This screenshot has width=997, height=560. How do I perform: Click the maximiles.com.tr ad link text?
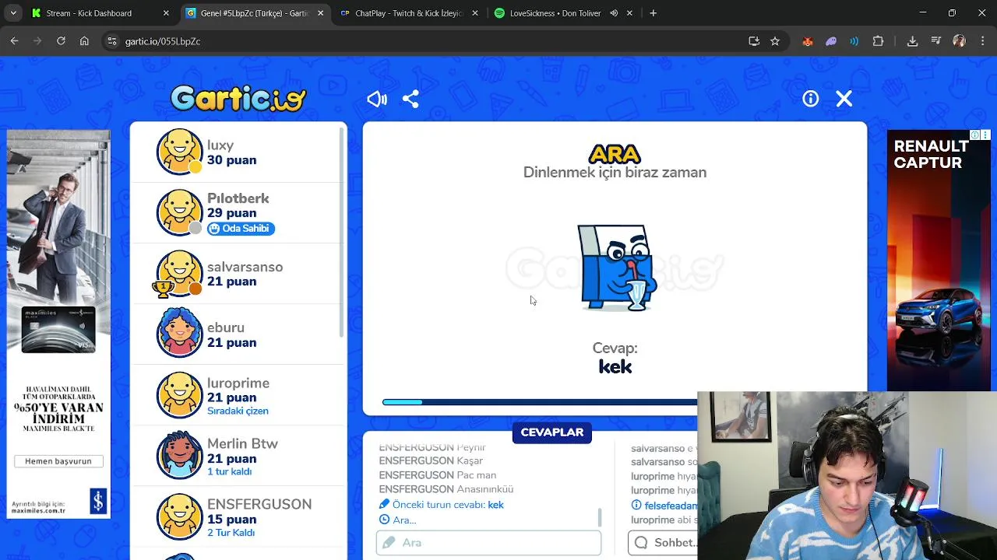pos(38,511)
